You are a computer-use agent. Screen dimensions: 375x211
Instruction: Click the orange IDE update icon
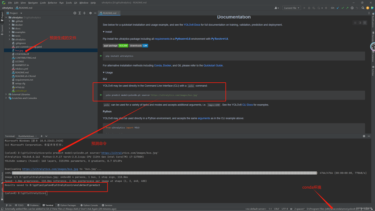point(367,8)
